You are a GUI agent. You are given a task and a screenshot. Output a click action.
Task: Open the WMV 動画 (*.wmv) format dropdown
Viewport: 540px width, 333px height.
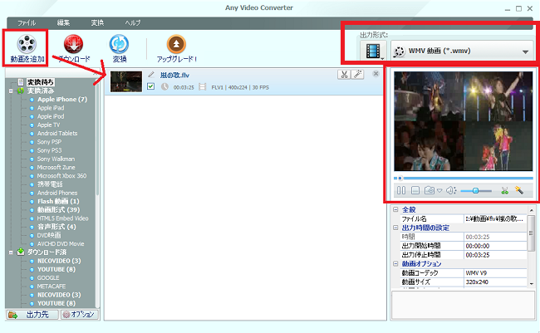click(x=462, y=51)
